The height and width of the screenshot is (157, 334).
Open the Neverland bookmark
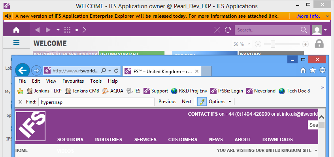point(261,91)
